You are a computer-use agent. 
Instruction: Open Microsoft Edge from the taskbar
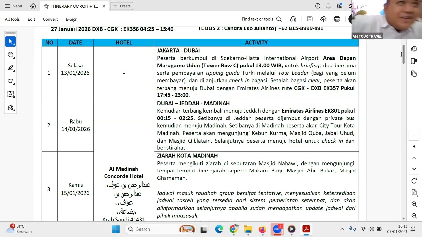[x=219, y=229]
